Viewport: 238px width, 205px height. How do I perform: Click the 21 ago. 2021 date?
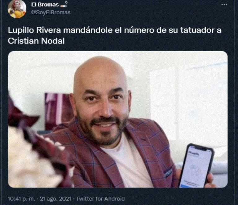55,199
